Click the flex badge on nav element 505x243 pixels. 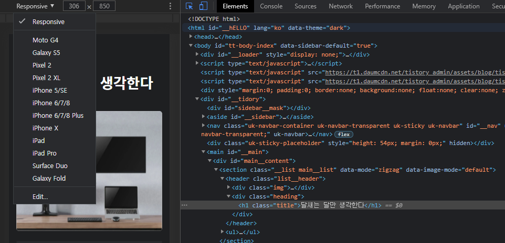pos(344,135)
